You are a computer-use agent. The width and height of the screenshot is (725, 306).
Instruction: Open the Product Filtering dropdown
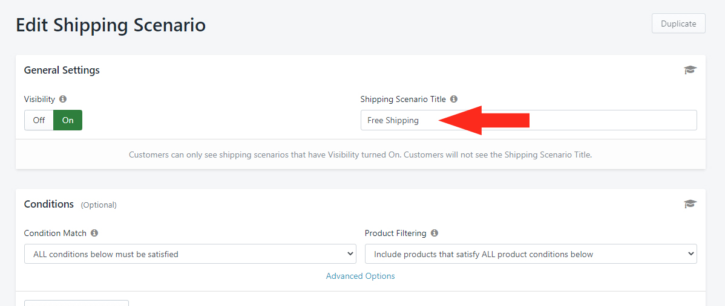(x=531, y=254)
